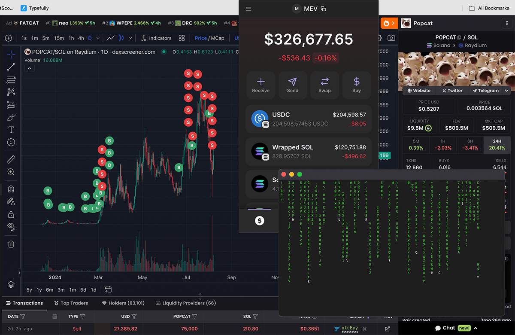
Task: Open the Popcat Telegram link
Action: 485,91
